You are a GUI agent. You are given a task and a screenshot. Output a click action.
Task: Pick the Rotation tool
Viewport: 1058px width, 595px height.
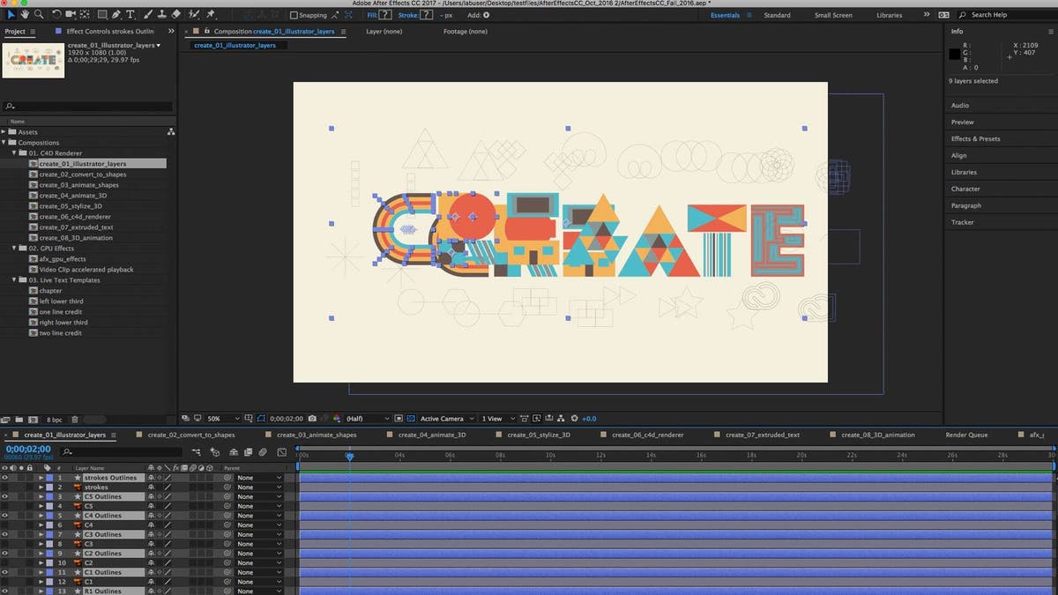56,14
